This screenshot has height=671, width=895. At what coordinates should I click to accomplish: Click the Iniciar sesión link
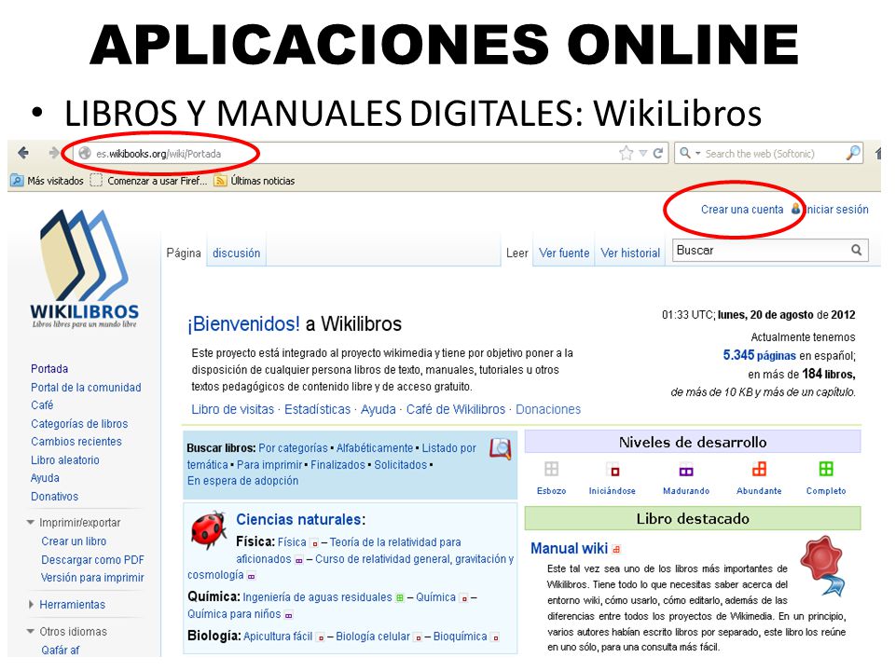835,210
